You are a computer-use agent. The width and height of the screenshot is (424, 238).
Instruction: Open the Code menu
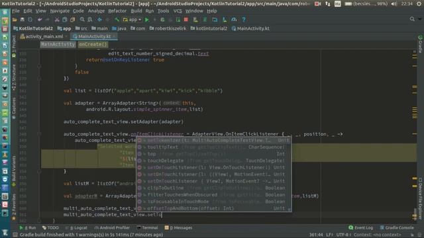78,11
